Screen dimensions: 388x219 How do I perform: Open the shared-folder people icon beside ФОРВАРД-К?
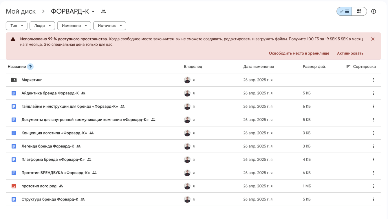coord(103,11)
